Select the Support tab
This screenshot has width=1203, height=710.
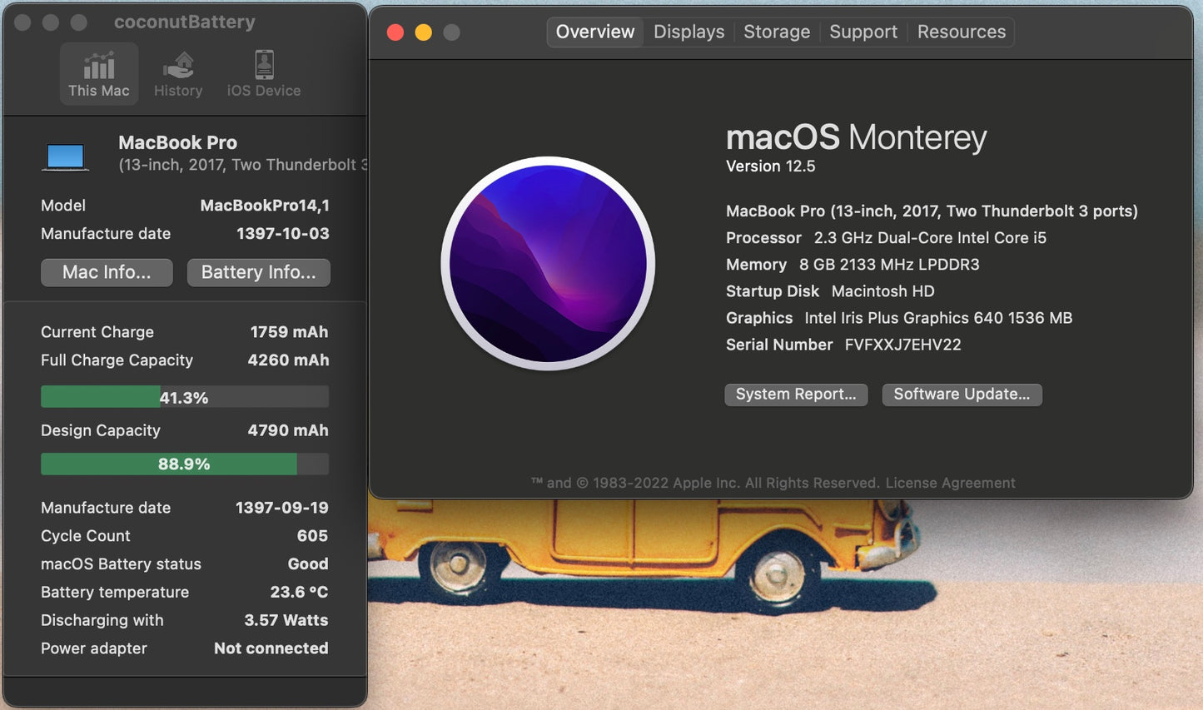(x=863, y=32)
